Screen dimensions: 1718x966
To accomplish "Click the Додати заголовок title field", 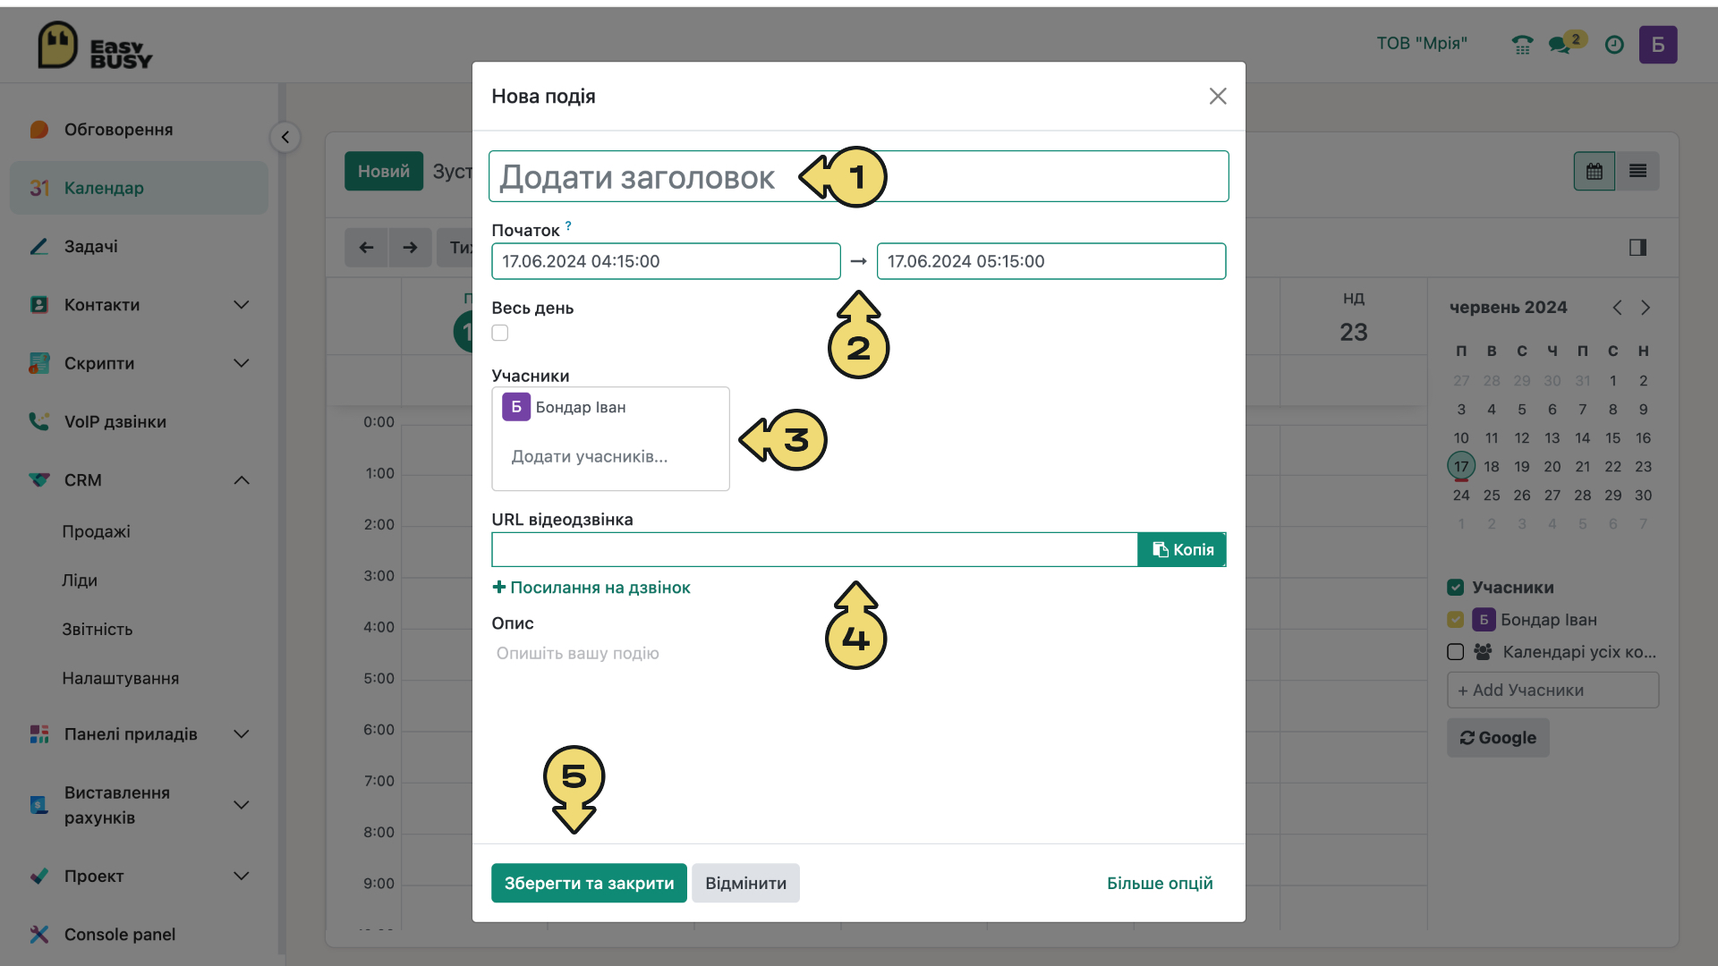I will click(859, 176).
